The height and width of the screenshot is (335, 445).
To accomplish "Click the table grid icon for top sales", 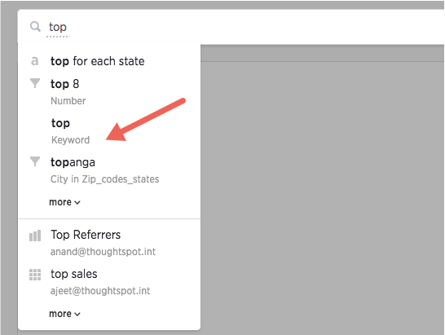I will coord(35,275).
